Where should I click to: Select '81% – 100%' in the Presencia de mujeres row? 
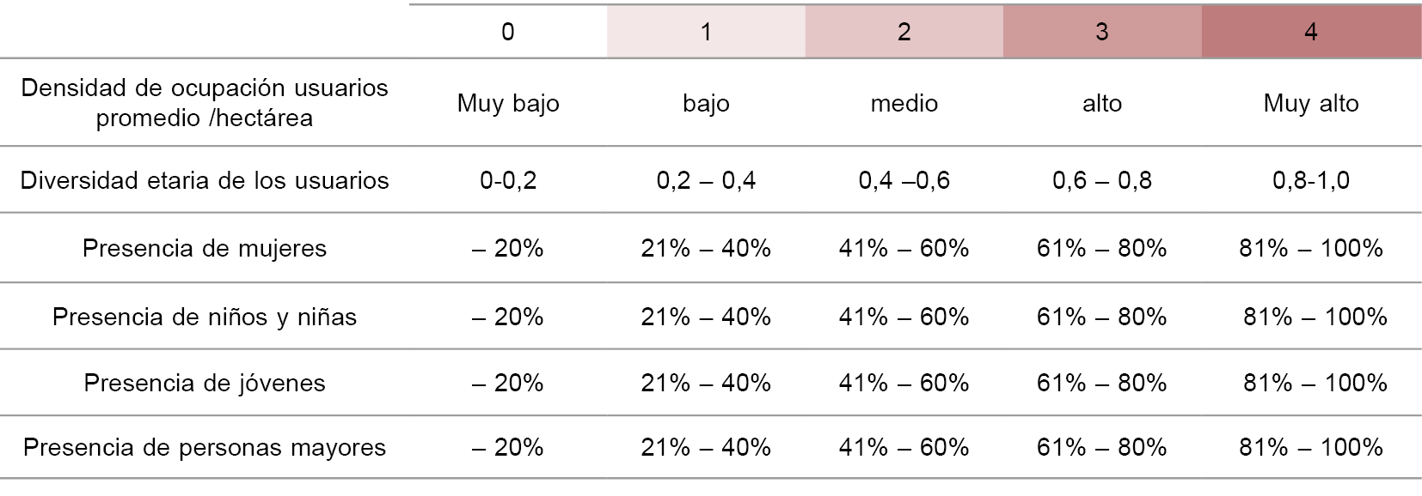tap(1310, 249)
